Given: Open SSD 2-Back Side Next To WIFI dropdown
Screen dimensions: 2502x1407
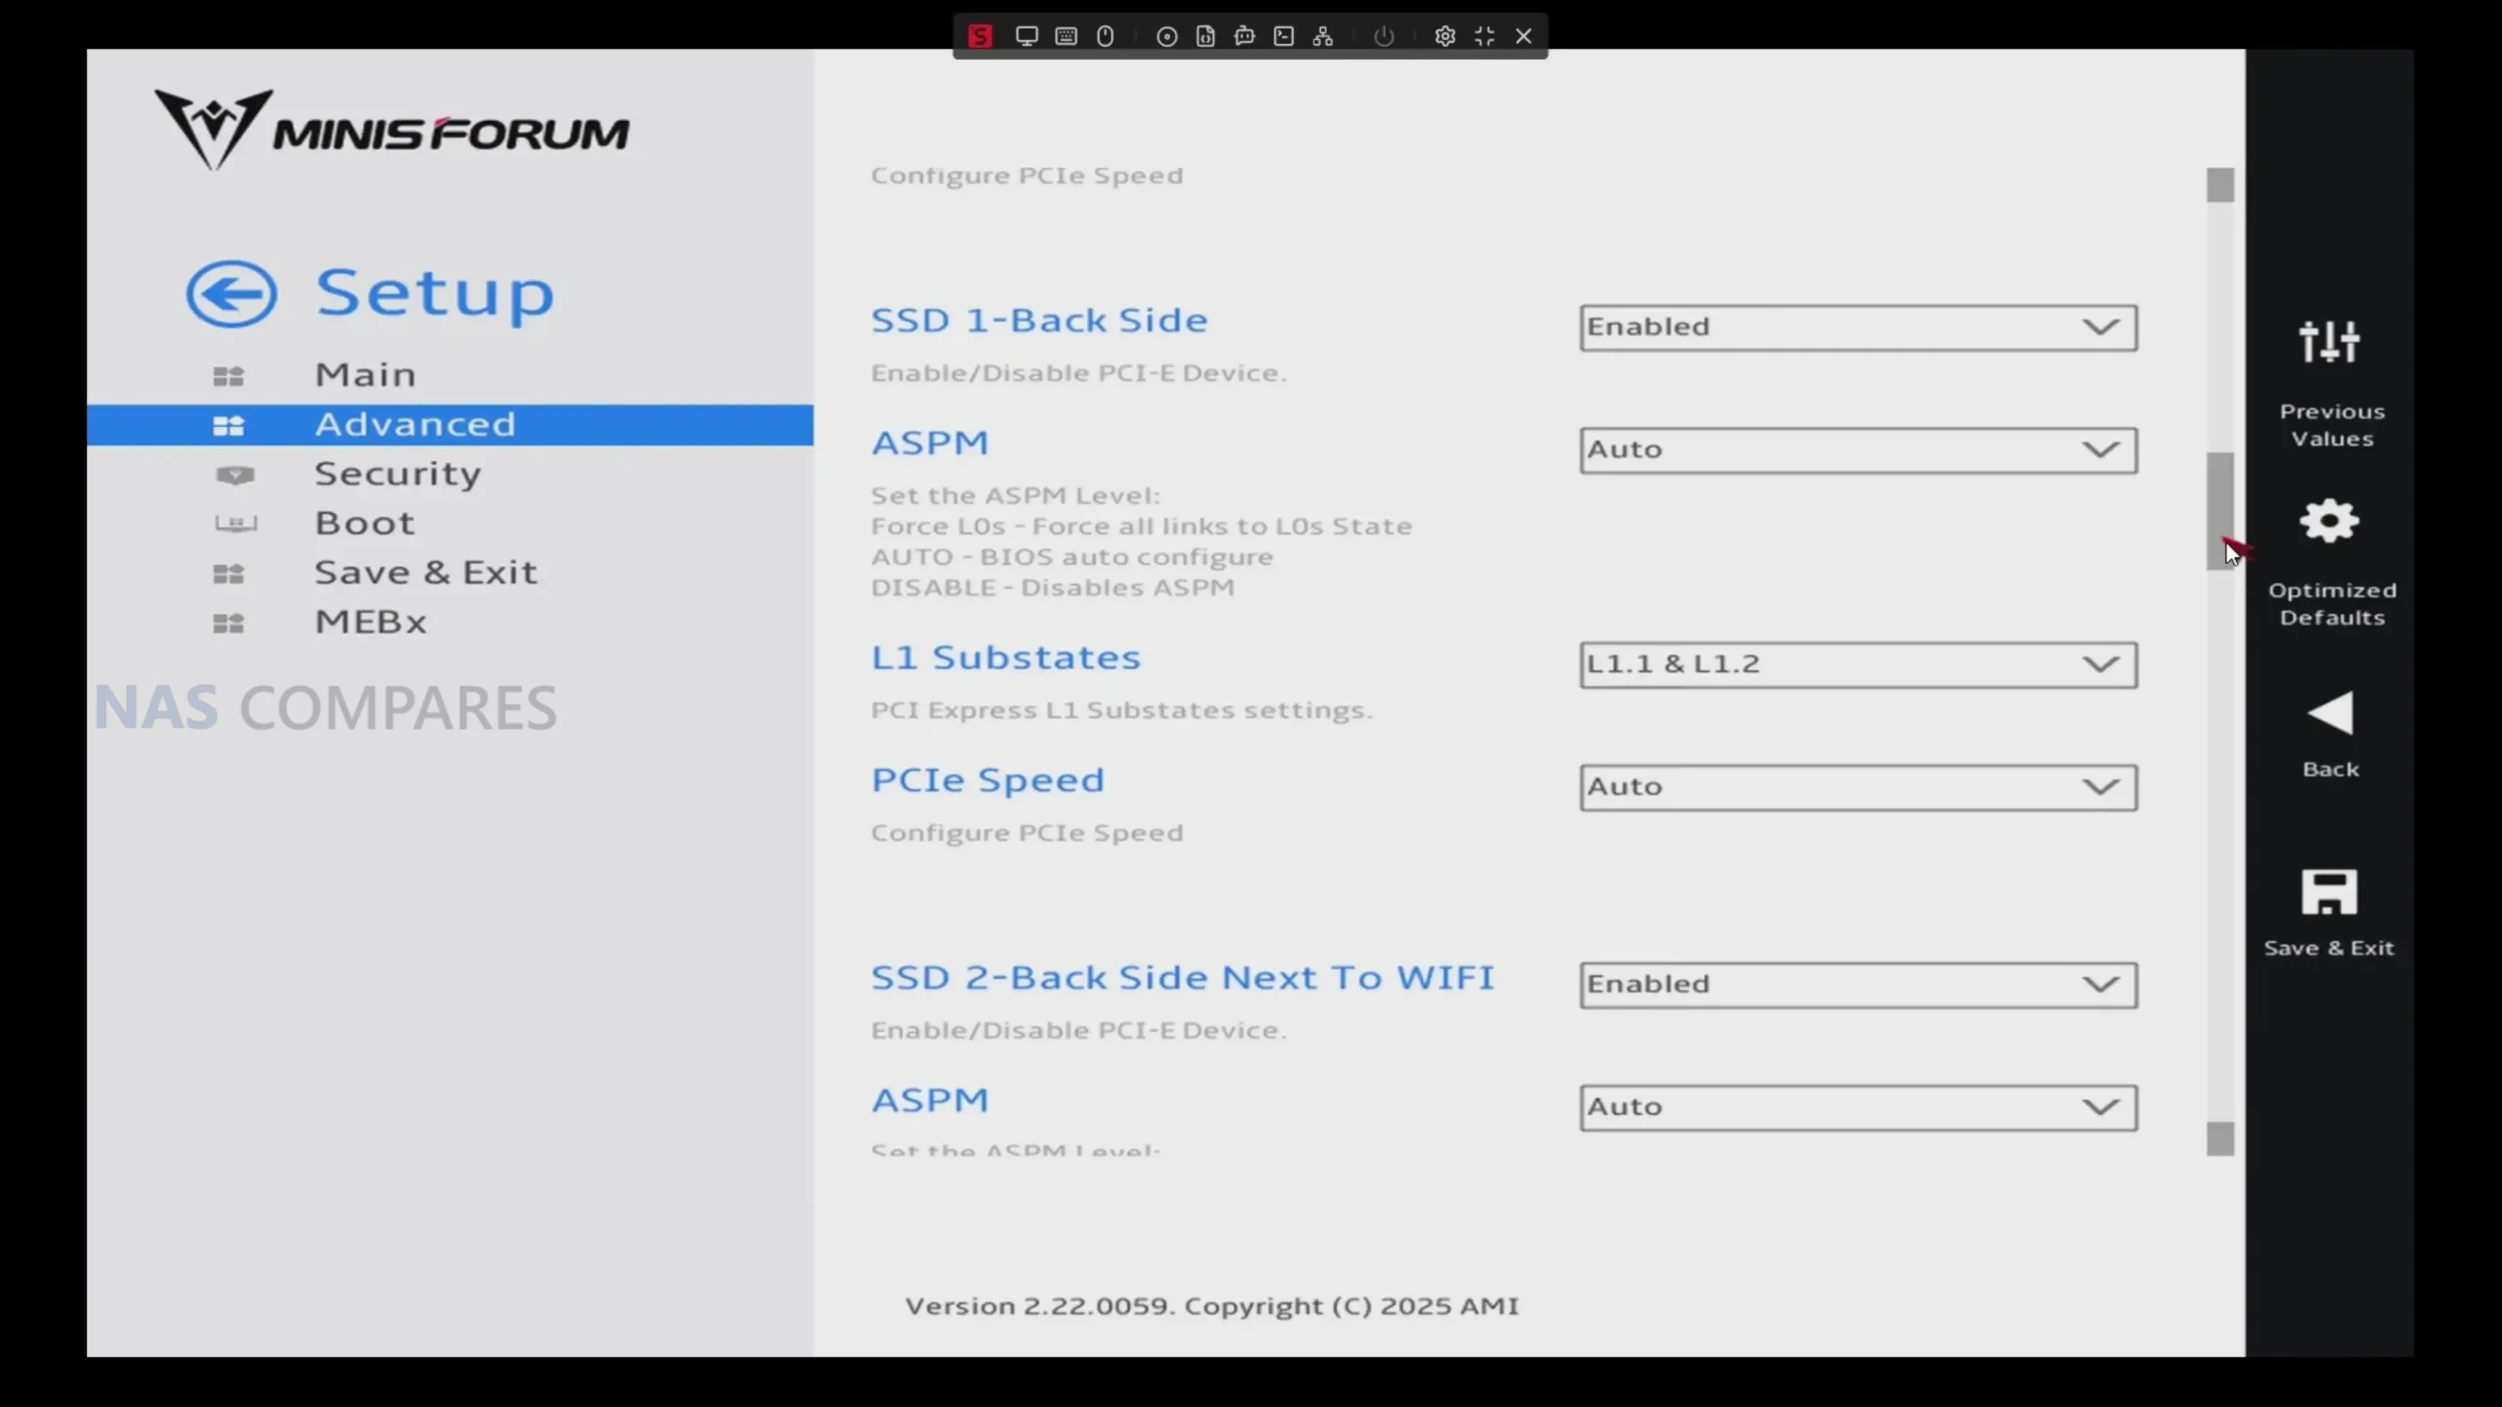Looking at the screenshot, I should pos(1857,985).
